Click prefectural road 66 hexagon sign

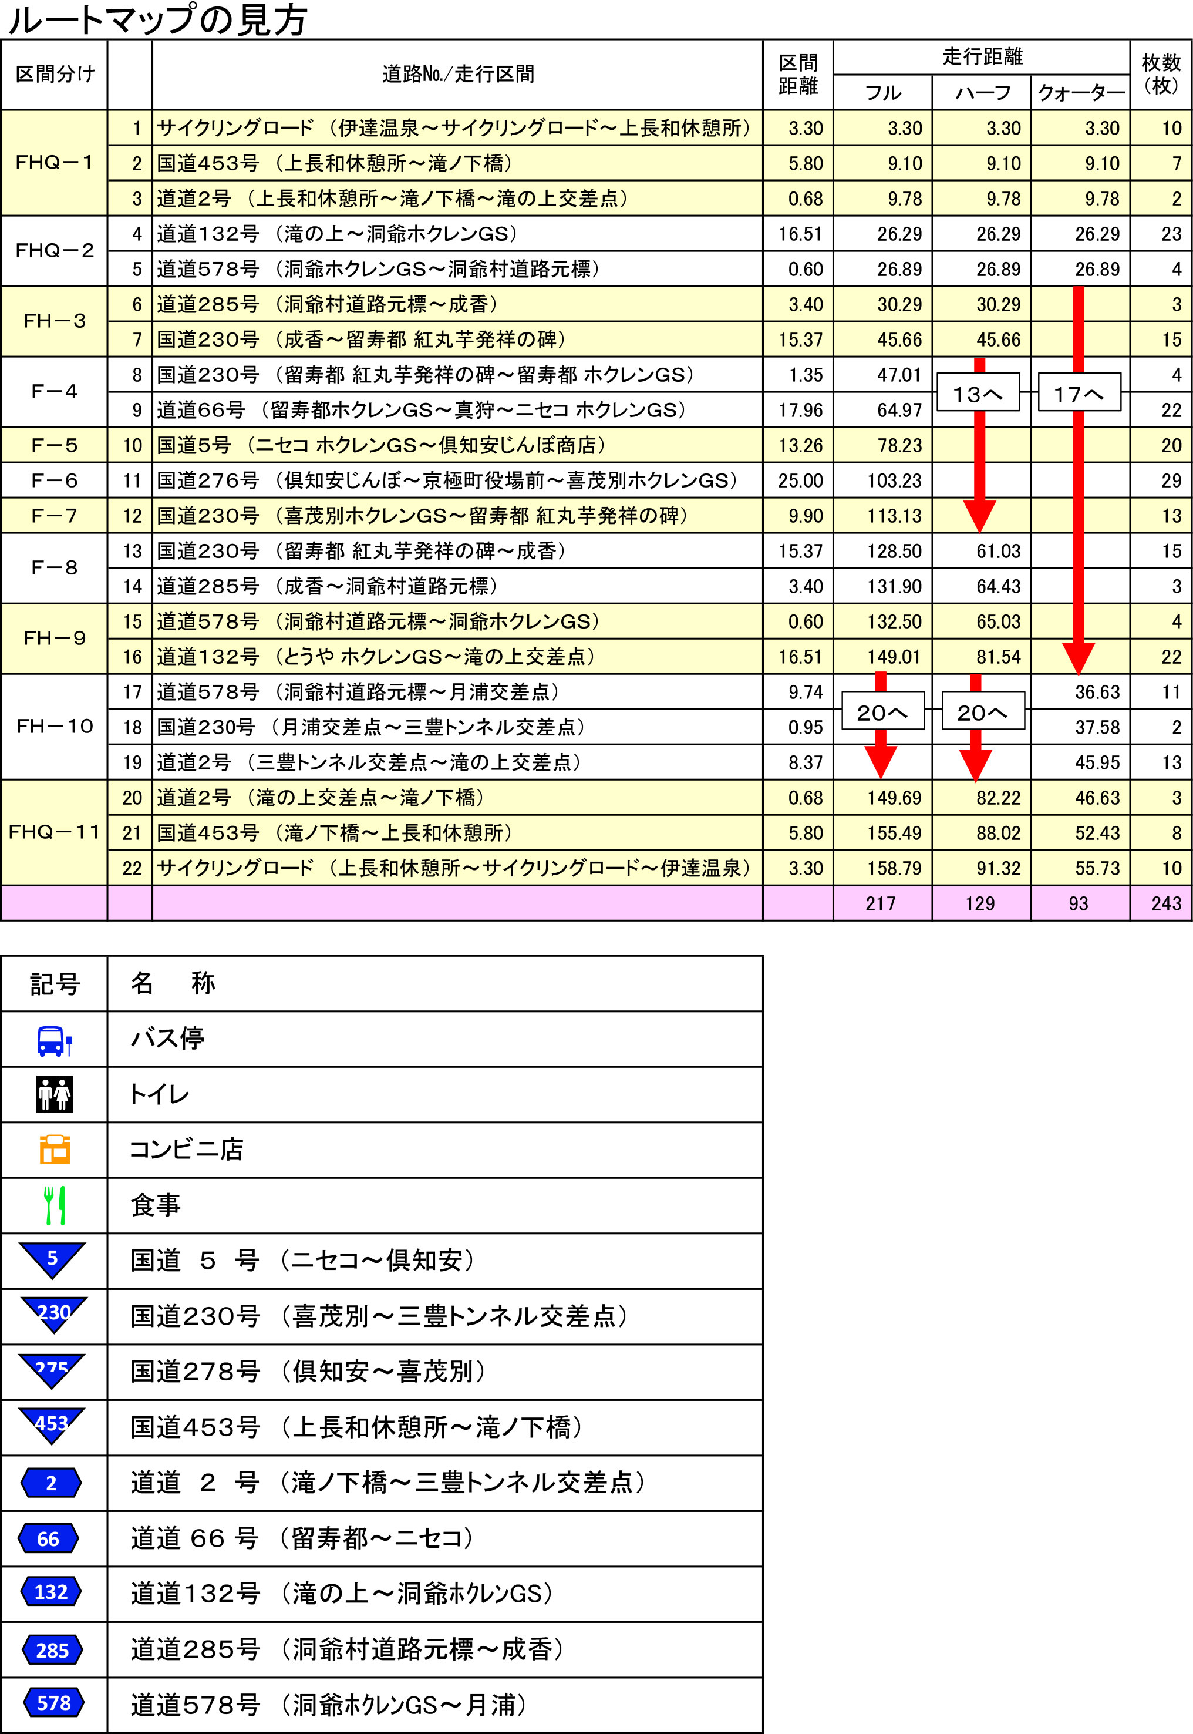(x=49, y=1539)
